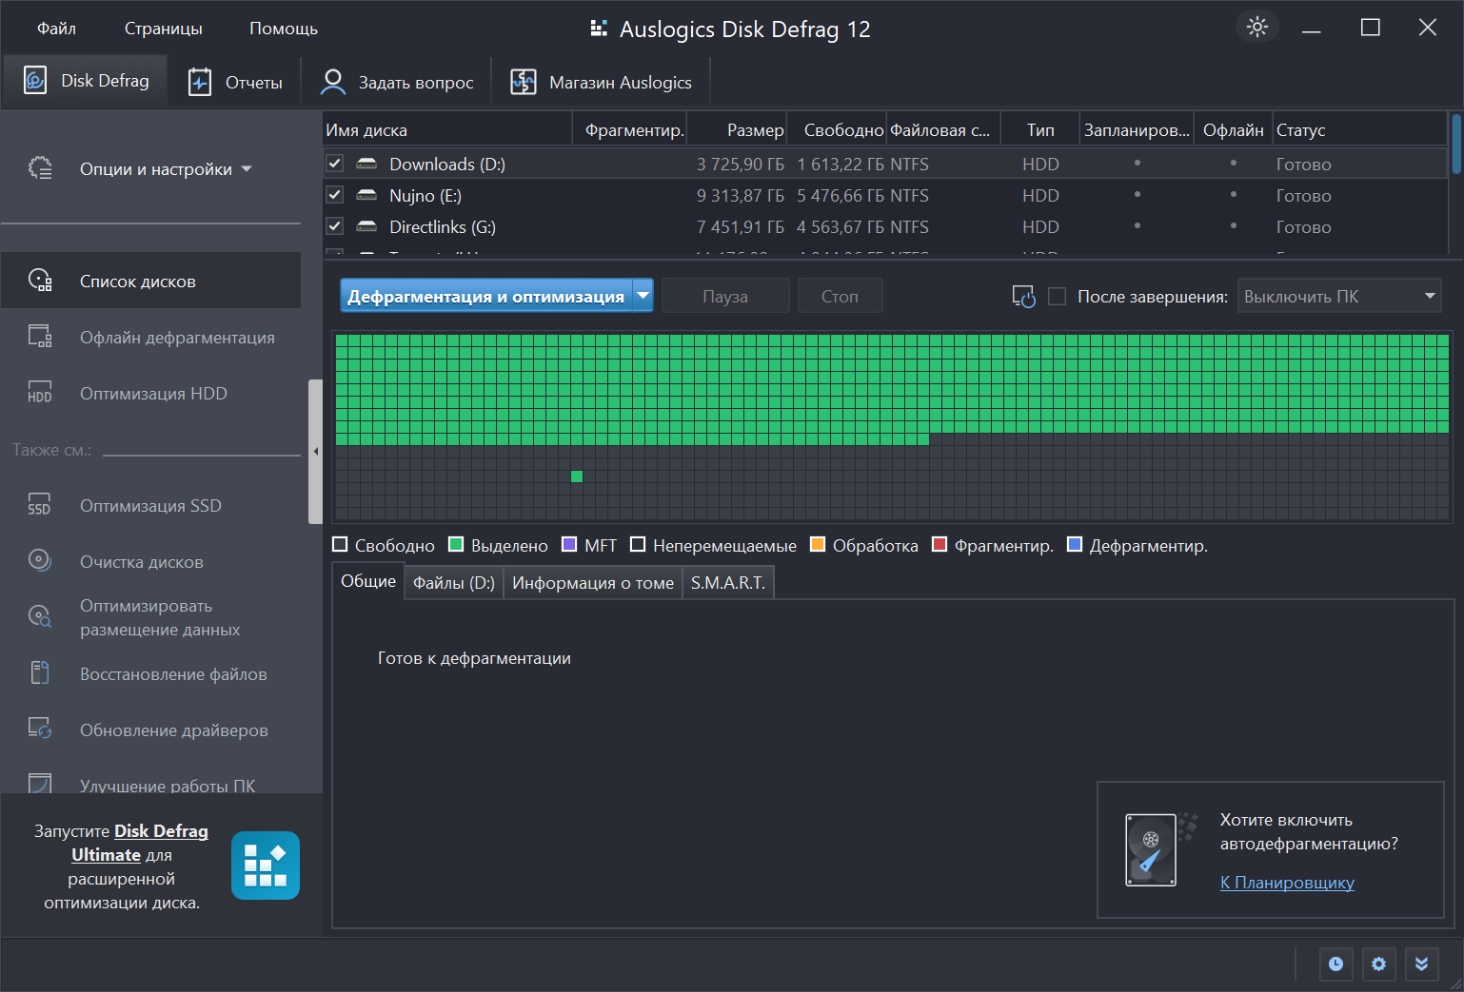The width and height of the screenshot is (1464, 992).
Task: Uncheck the Downloads (D:) disk checkbox
Action: point(335,164)
